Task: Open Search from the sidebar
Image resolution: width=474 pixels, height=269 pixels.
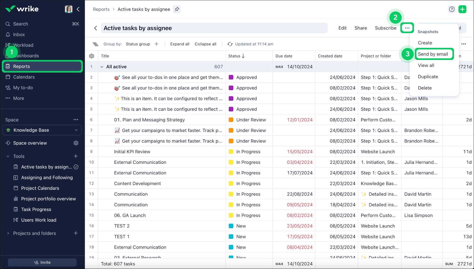Action: pos(21,24)
